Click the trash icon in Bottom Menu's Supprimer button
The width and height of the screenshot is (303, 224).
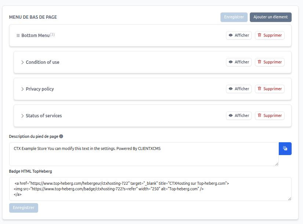tap(260, 35)
